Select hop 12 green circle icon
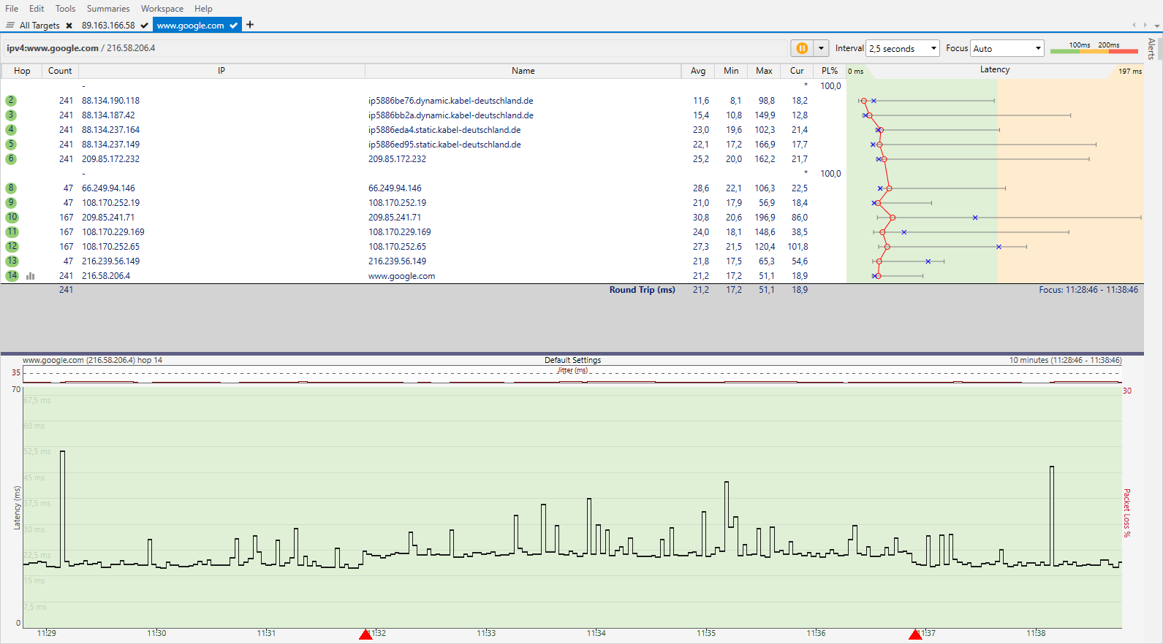This screenshot has width=1163, height=644. click(12, 247)
